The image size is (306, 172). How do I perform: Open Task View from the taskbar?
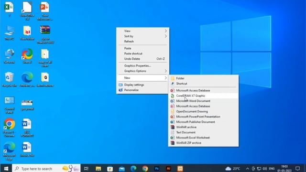(x=86, y=169)
